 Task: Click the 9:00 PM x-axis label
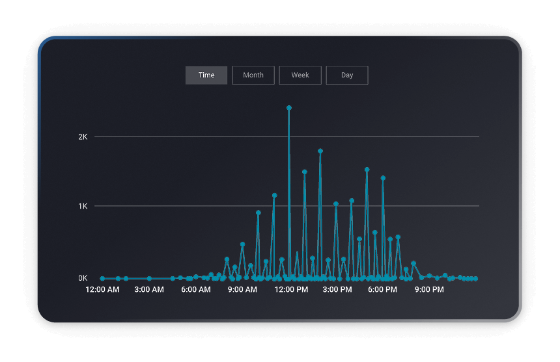(429, 290)
